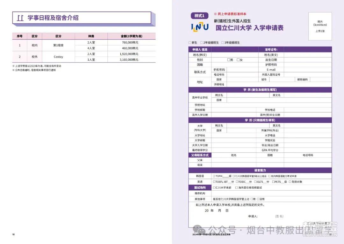Click the 序号 column header

point(19,36)
